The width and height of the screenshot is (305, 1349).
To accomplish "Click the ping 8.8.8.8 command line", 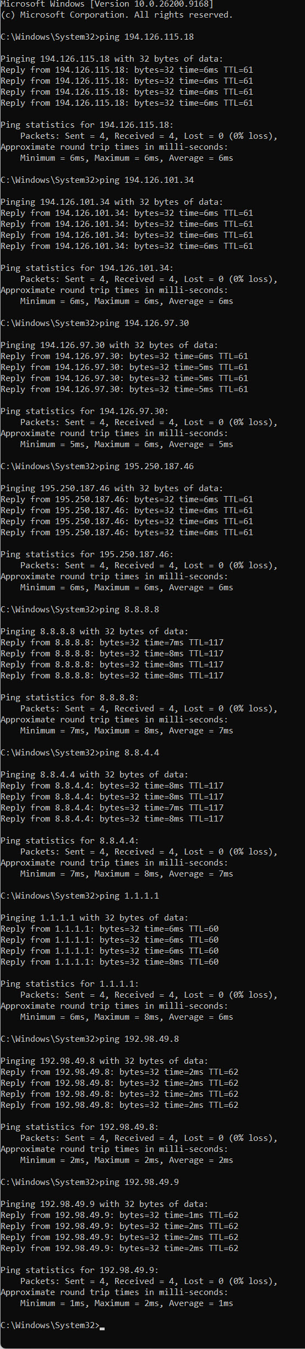I will click(80, 610).
